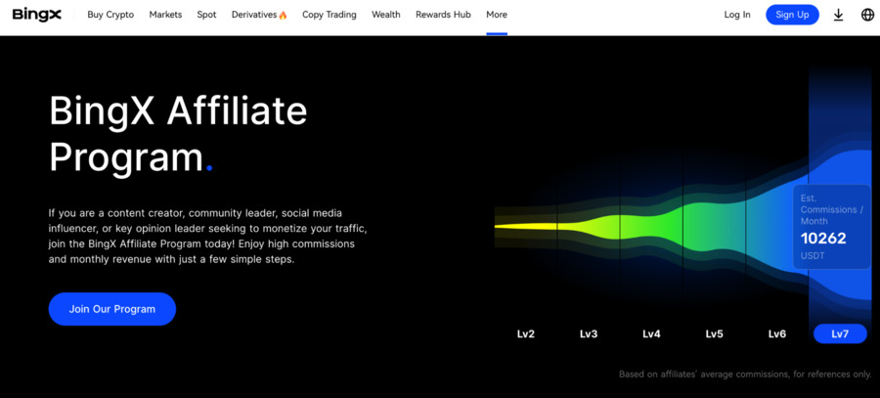
Task: Click the Sign Up button
Action: click(792, 15)
